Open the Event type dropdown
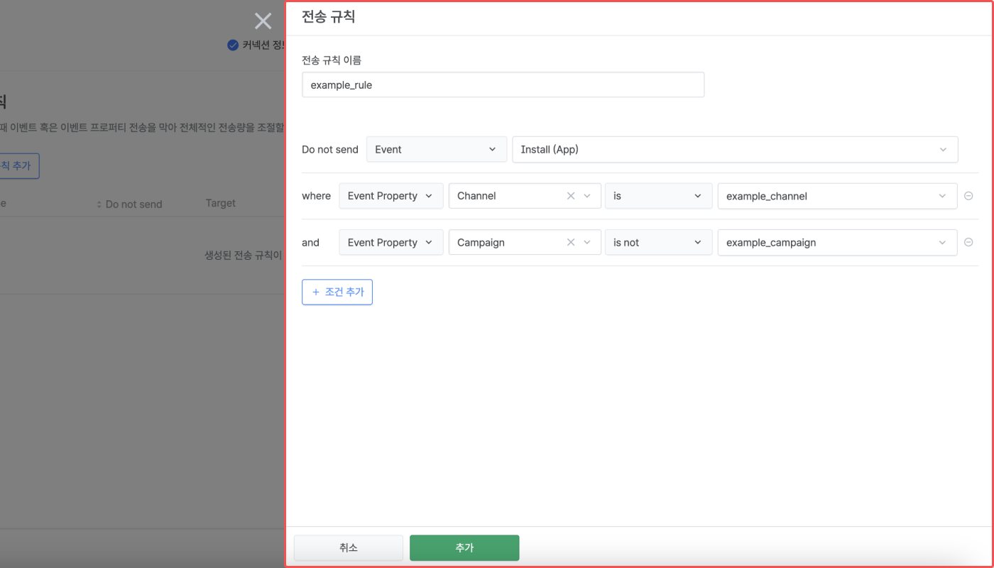The image size is (994, 568). point(437,150)
